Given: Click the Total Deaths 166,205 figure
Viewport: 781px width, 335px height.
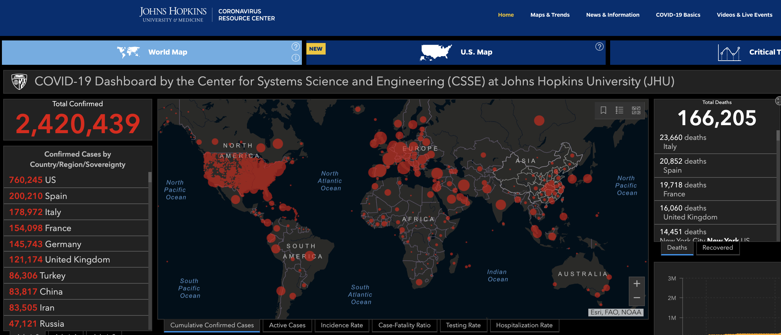Looking at the screenshot, I should point(717,118).
